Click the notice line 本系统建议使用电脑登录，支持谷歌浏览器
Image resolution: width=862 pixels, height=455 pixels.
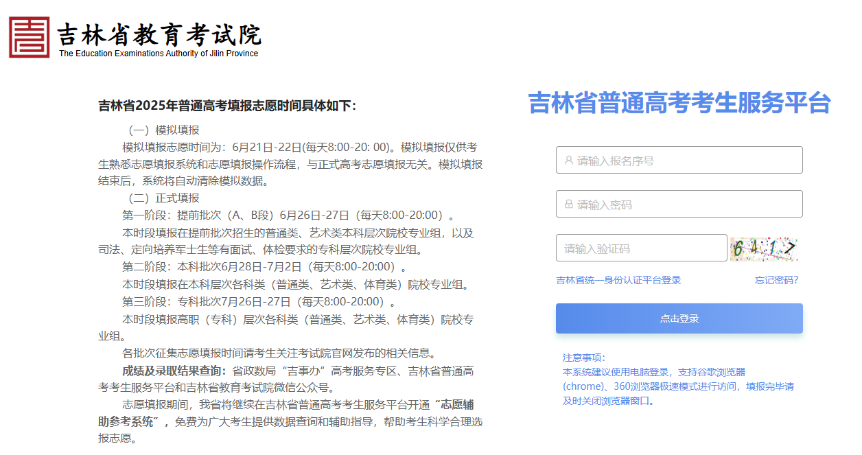[x=654, y=372]
